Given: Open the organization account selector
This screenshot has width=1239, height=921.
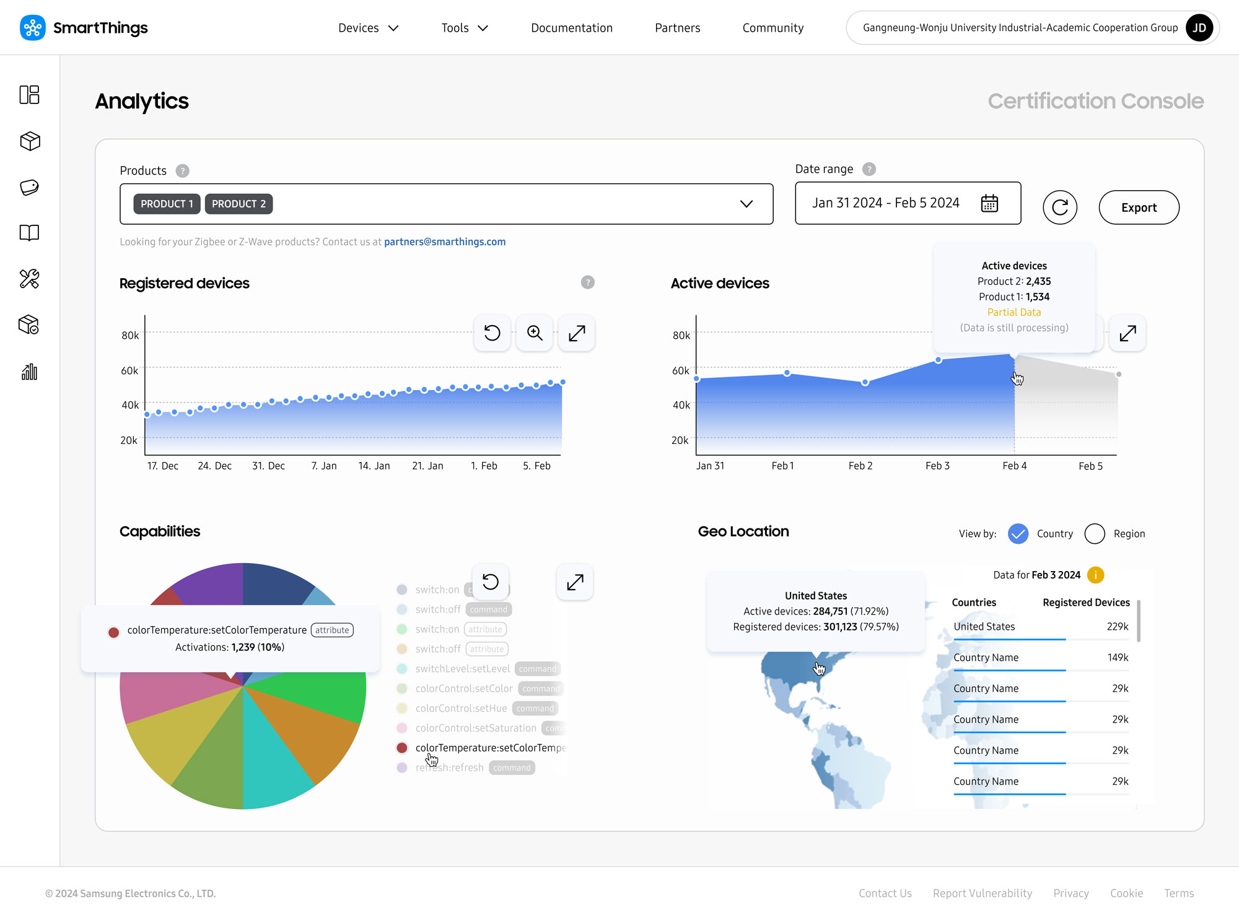Looking at the screenshot, I should coord(1032,28).
